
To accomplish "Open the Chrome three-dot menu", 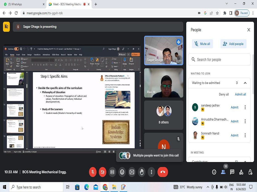I will pyautogui.click(x=253, y=13).
